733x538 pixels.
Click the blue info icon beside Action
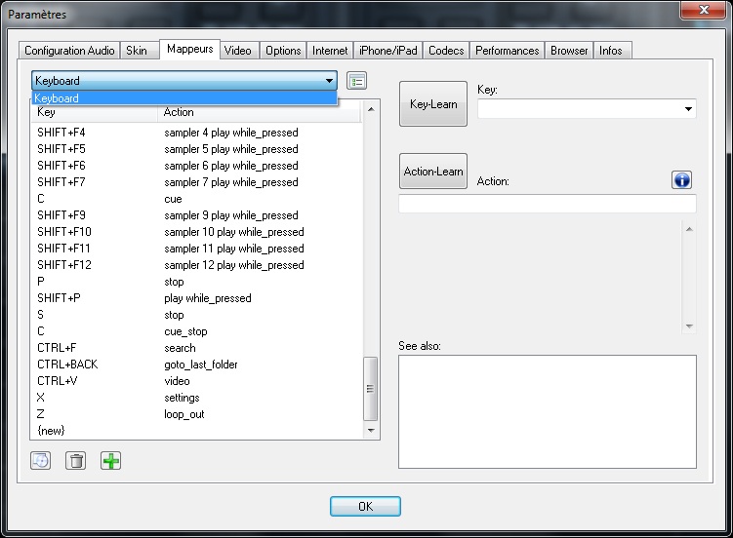(x=681, y=180)
